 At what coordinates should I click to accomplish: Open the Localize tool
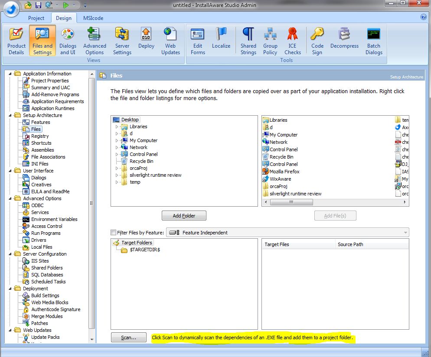tap(221, 38)
